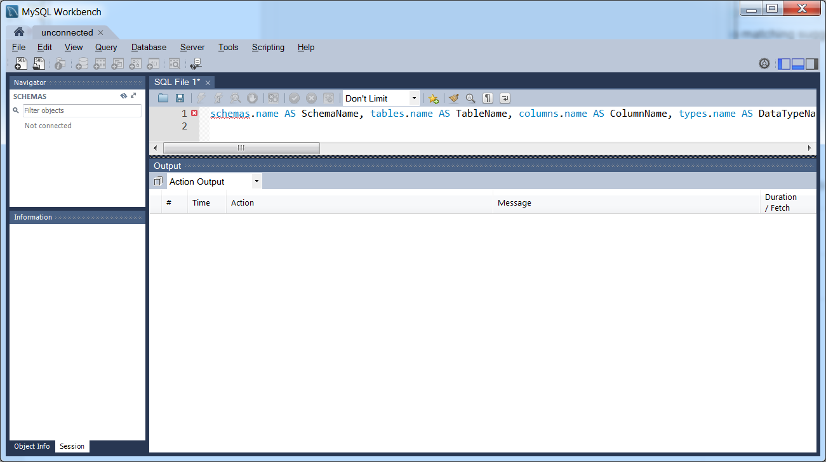Toggle invisible characters display
Viewport: 826px width, 462px height.
(x=487, y=98)
